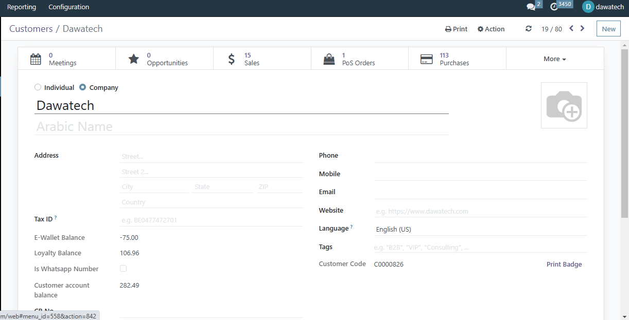Open the State dropdown field
Viewport: 629px width, 320px height.
[223, 187]
